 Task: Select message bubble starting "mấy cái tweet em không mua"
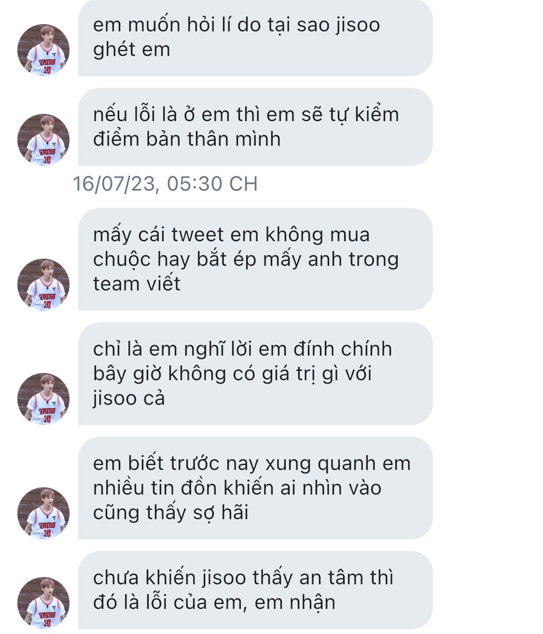point(255,259)
